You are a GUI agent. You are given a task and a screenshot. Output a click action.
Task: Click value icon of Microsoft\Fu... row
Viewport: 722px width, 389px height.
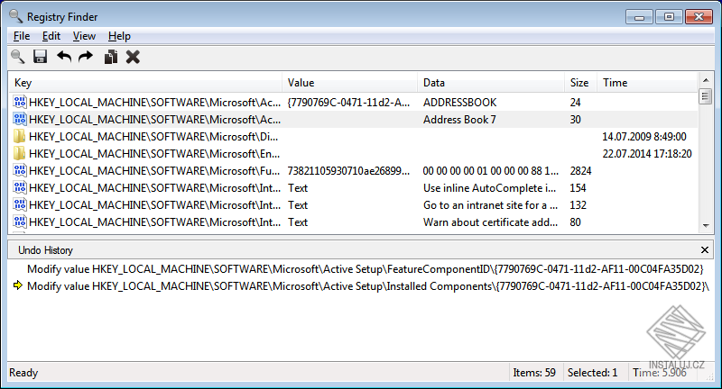[19, 170]
